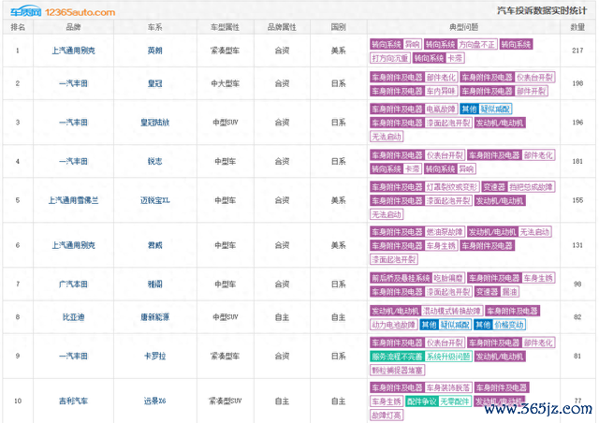Open the 皇冠陆放 car series link
599x423 pixels.
155,123
